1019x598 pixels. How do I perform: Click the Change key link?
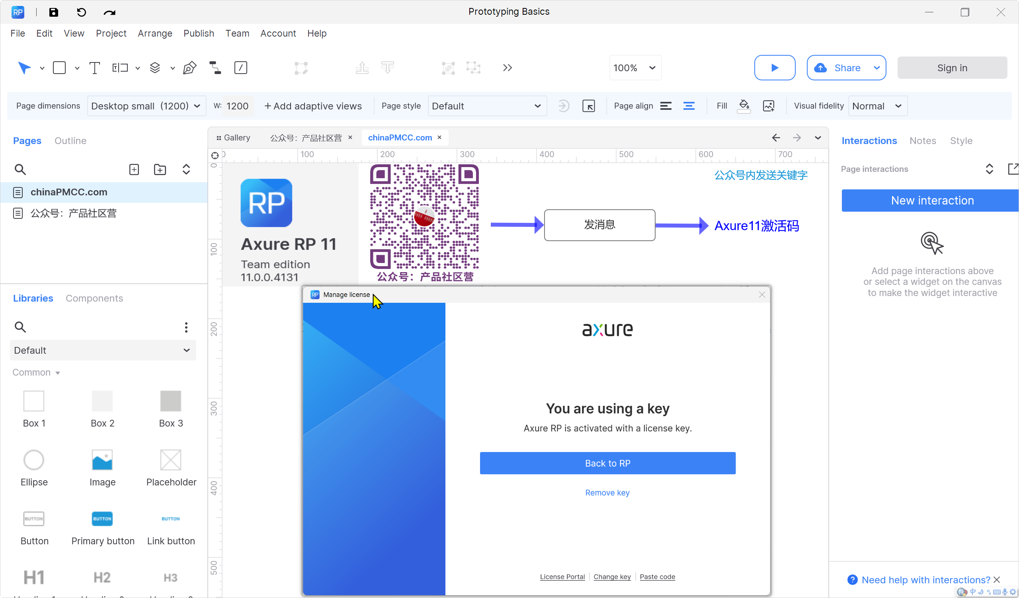pos(612,577)
